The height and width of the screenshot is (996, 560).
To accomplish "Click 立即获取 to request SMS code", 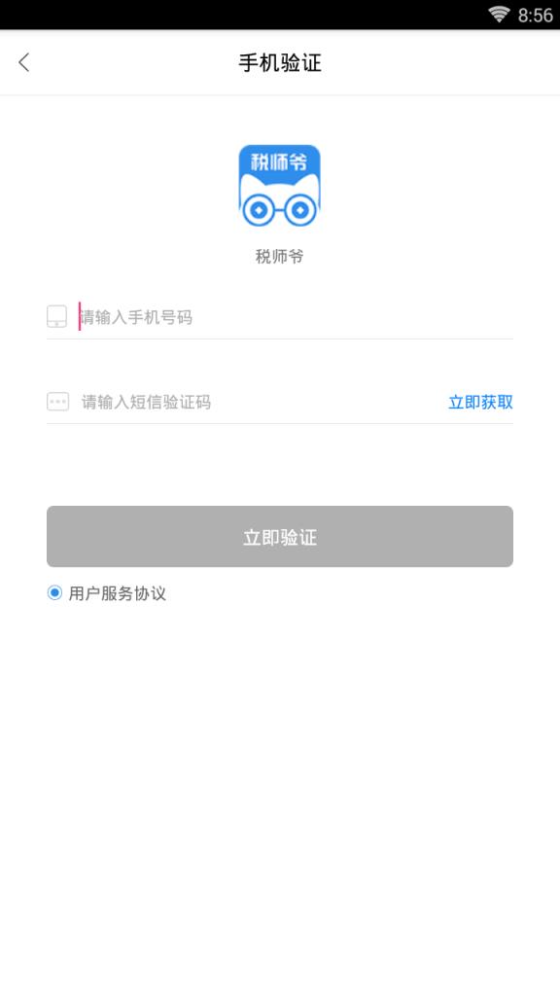I will coord(480,401).
